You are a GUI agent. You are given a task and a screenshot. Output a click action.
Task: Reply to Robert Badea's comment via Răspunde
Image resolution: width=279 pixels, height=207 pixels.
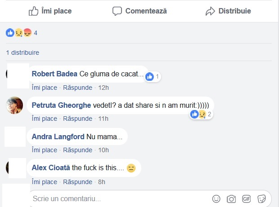[x=77, y=87]
